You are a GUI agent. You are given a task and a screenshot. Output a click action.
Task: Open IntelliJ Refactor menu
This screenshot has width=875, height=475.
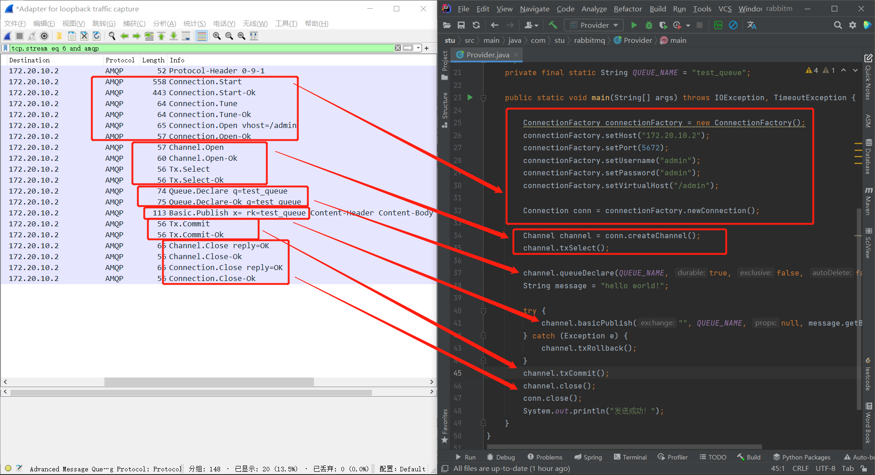coord(628,9)
